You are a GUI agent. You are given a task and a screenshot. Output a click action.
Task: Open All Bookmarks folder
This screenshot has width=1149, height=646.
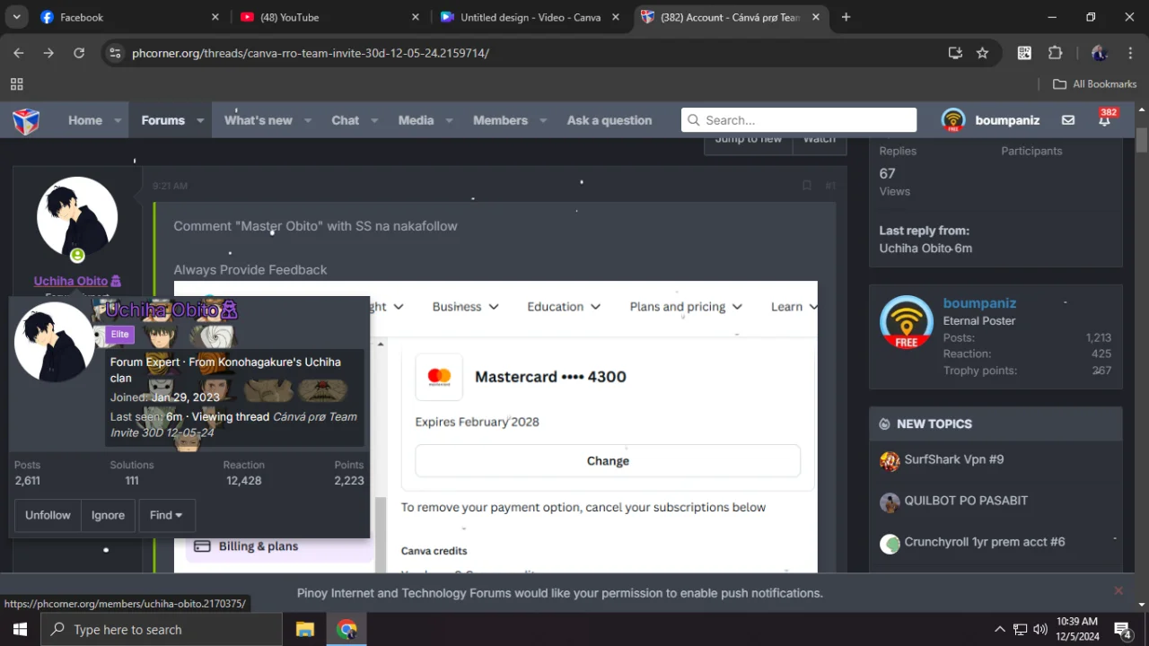click(x=1094, y=84)
